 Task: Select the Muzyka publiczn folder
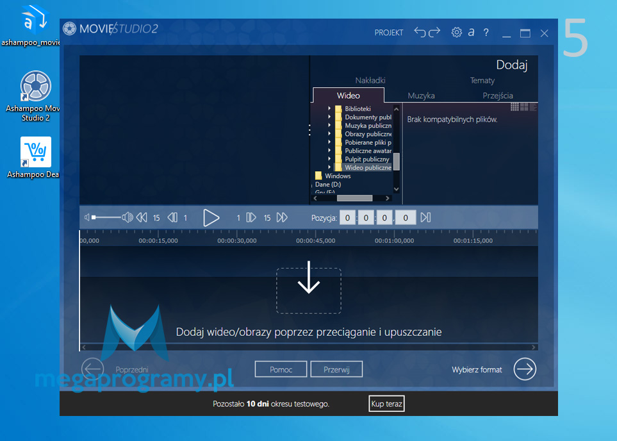368,126
